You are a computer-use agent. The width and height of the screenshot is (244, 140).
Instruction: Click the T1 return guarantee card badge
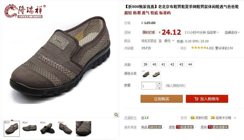pyautogui.click(x=218, y=127)
